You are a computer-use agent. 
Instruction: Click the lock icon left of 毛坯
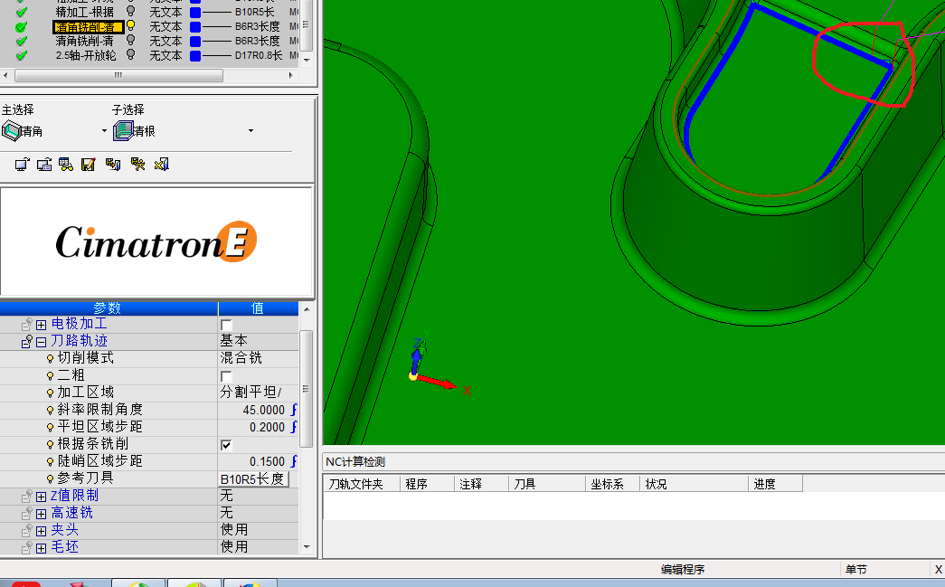pos(26,547)
